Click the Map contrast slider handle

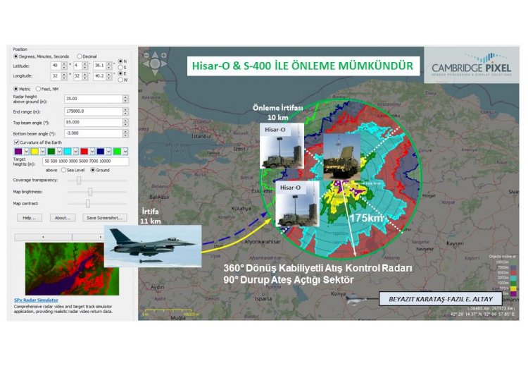[x=88, y=203]
